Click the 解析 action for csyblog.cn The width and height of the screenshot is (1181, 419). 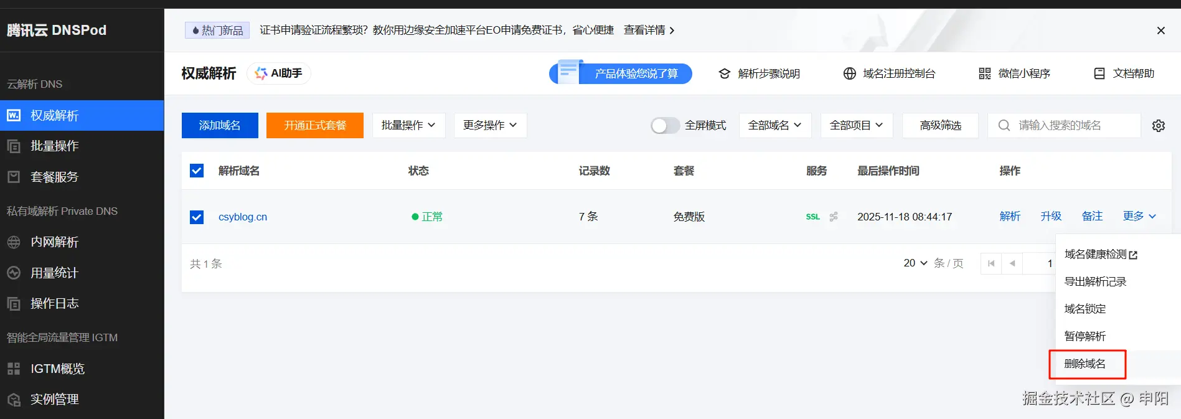click(x=1010, y=216)
